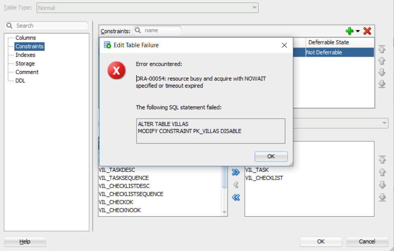Screen dimensions: 394x251
Task: Open the dropdown arrow beside the green plus
Action: 358,31
